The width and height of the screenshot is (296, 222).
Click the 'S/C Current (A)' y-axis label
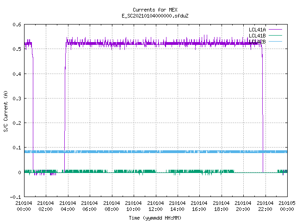tap(6, 111)
